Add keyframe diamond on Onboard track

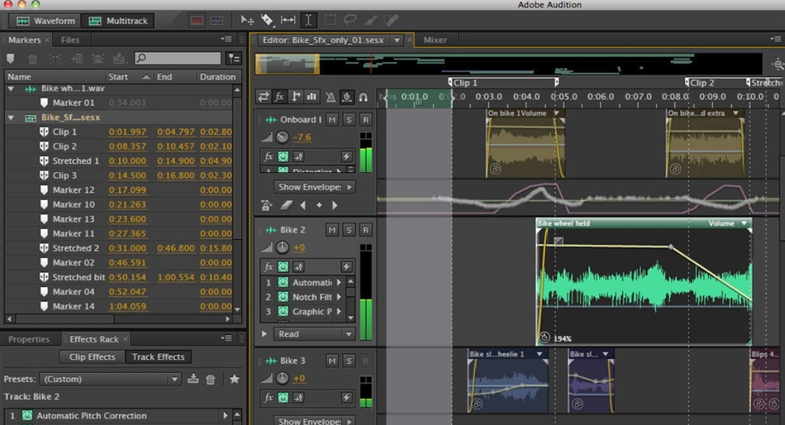[x=319, y=205]
